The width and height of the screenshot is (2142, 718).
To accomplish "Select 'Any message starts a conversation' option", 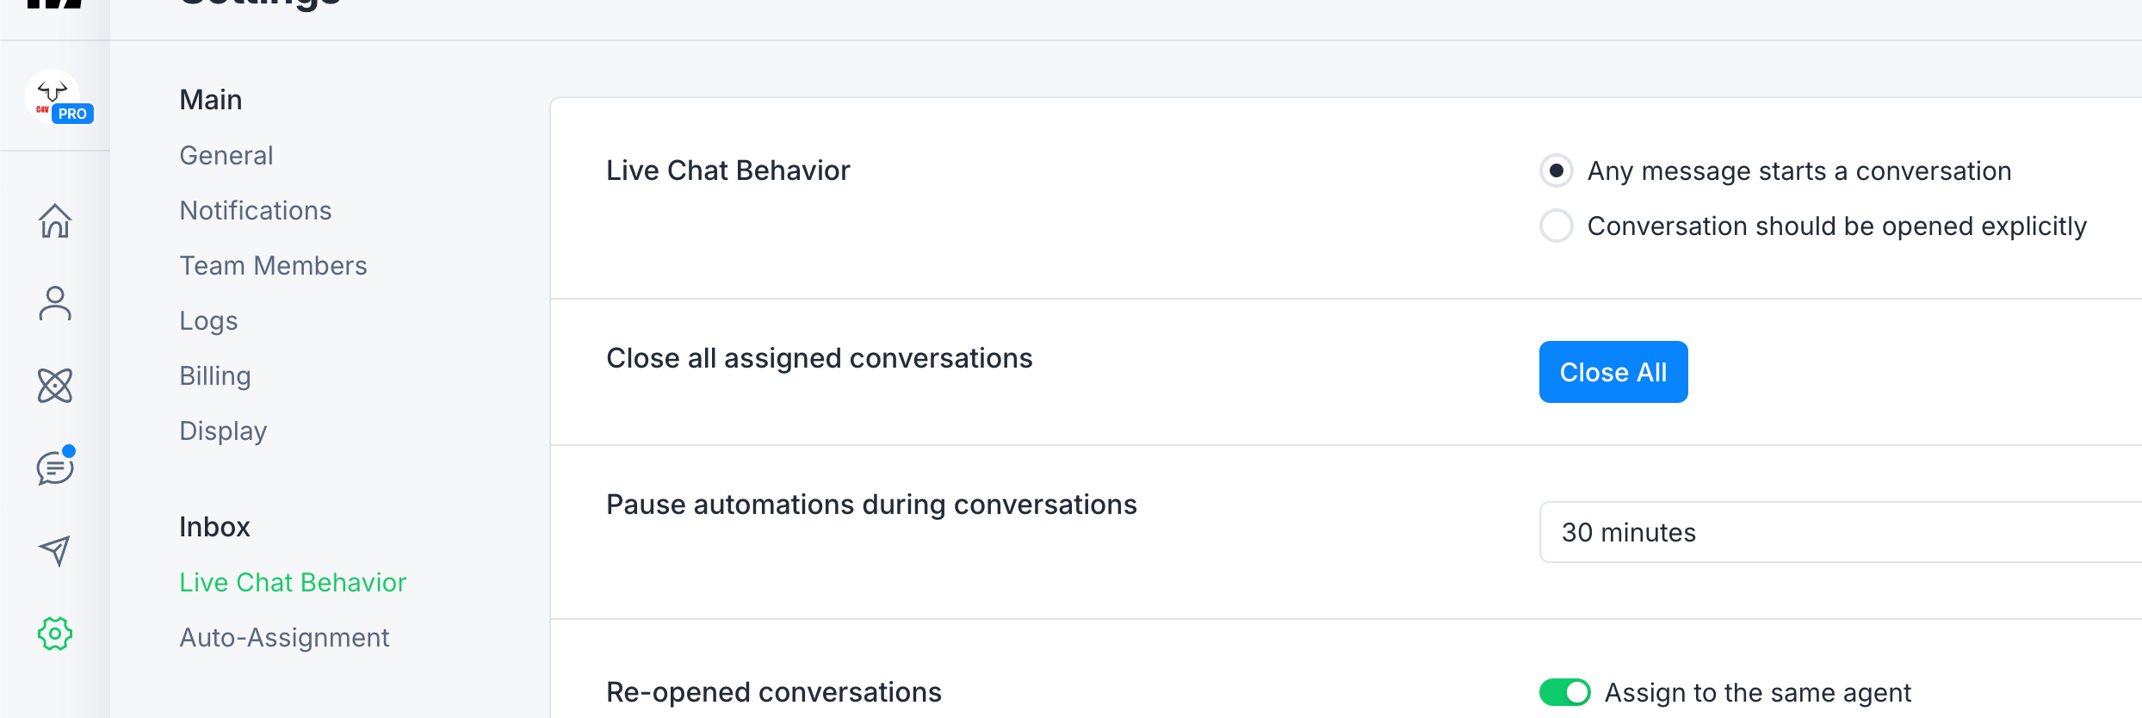I will [1557, 170].
